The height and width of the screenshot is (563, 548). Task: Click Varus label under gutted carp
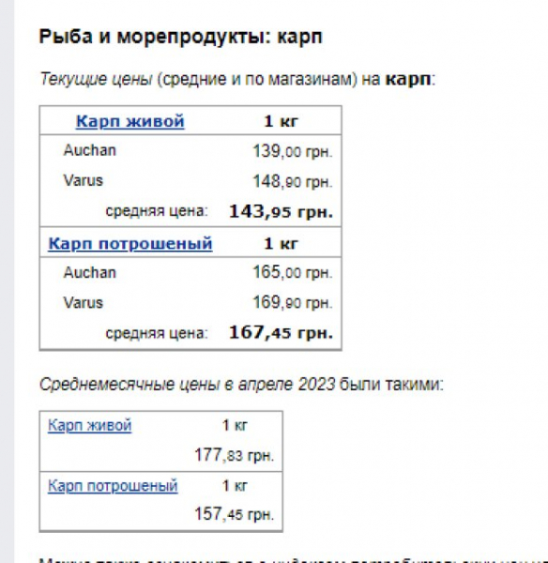(84, 303)
